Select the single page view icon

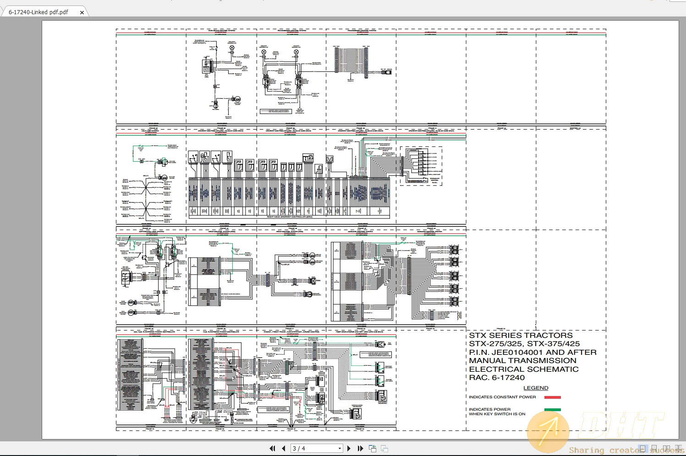(642, 449)
